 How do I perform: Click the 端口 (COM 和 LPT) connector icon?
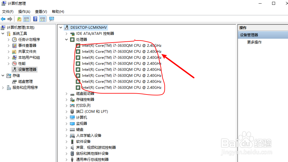pos(72,112)
